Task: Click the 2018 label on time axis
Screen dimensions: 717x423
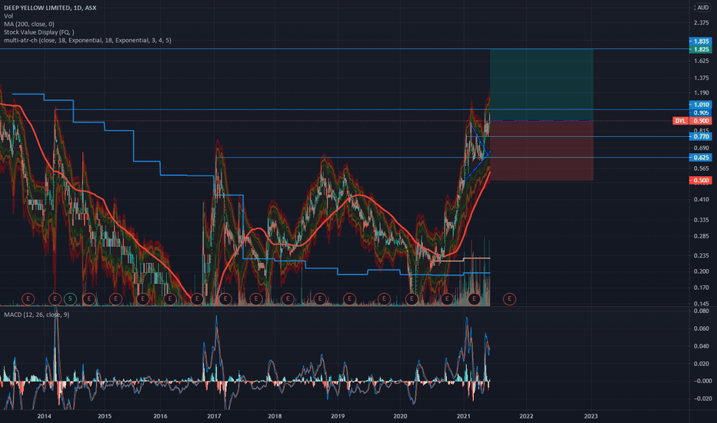Action: [275, 416]
